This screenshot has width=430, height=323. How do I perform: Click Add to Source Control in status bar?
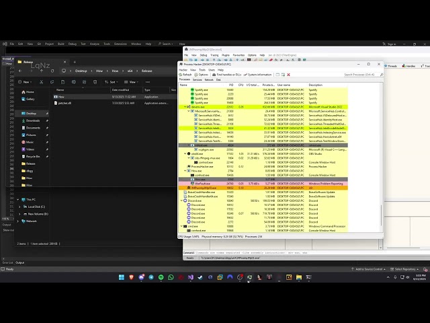368,269
